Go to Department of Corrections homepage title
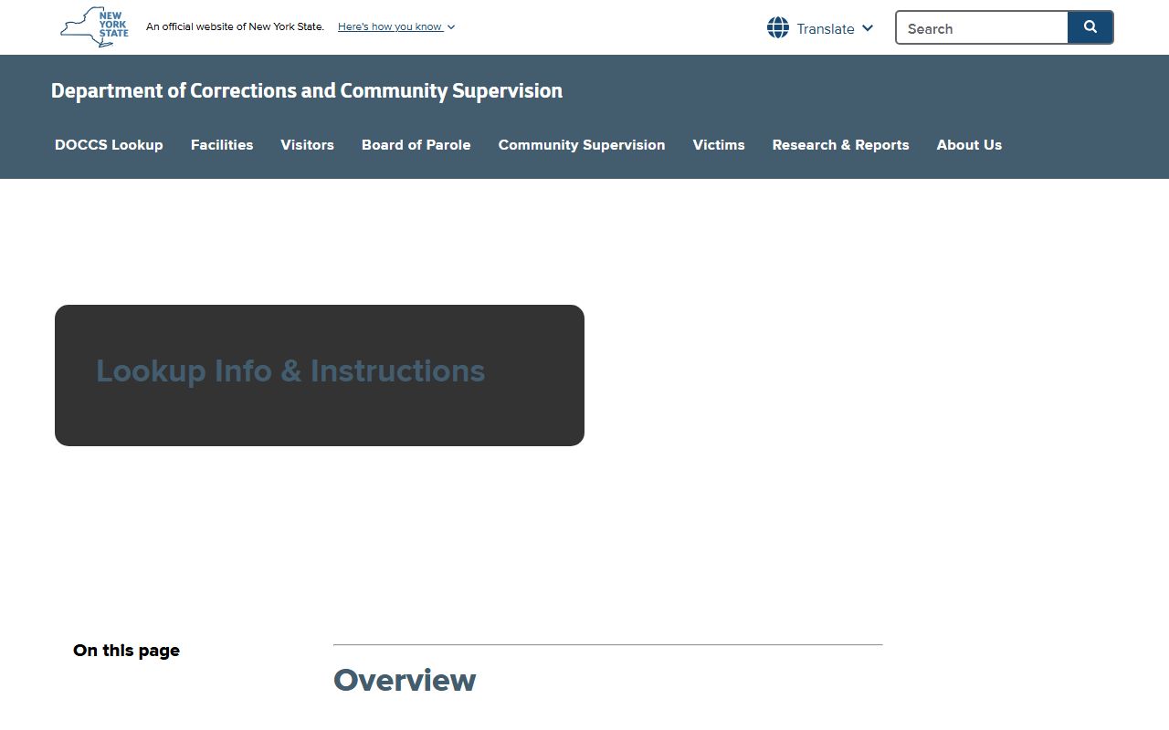The image size is (1169, 730). coord(307,90)
